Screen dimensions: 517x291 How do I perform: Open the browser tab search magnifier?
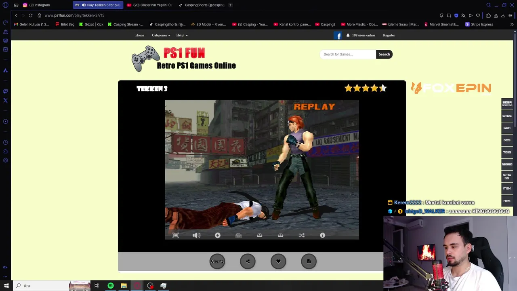488,5
